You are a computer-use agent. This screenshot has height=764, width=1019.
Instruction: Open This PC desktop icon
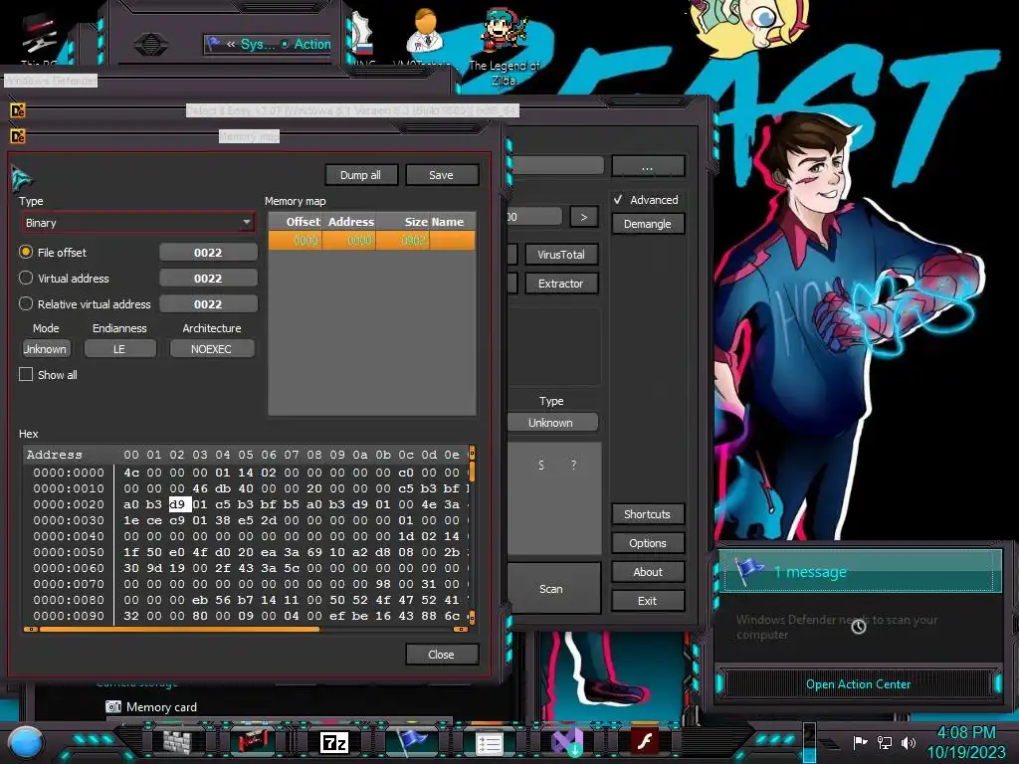[39, 39]
